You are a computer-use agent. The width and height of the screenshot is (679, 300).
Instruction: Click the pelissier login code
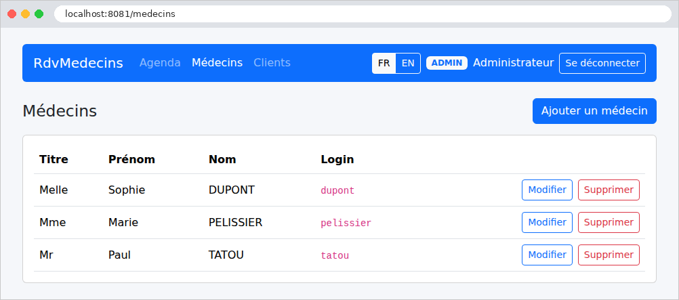[346, 223]
